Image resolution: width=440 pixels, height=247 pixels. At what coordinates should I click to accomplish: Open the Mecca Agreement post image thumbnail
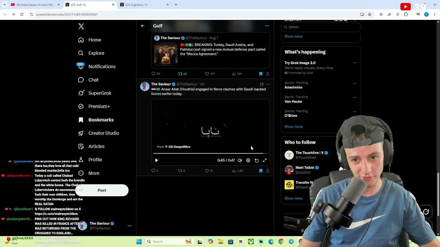pos(166,54)
